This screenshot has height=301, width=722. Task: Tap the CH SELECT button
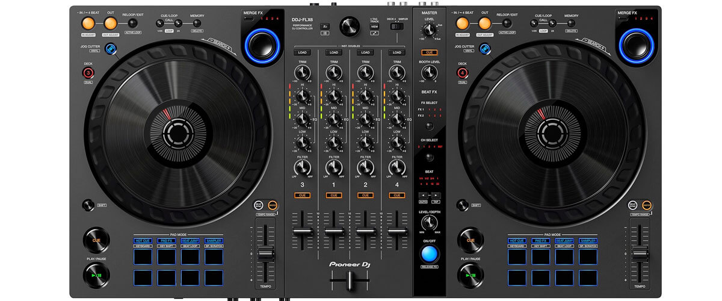pos(430,157)
